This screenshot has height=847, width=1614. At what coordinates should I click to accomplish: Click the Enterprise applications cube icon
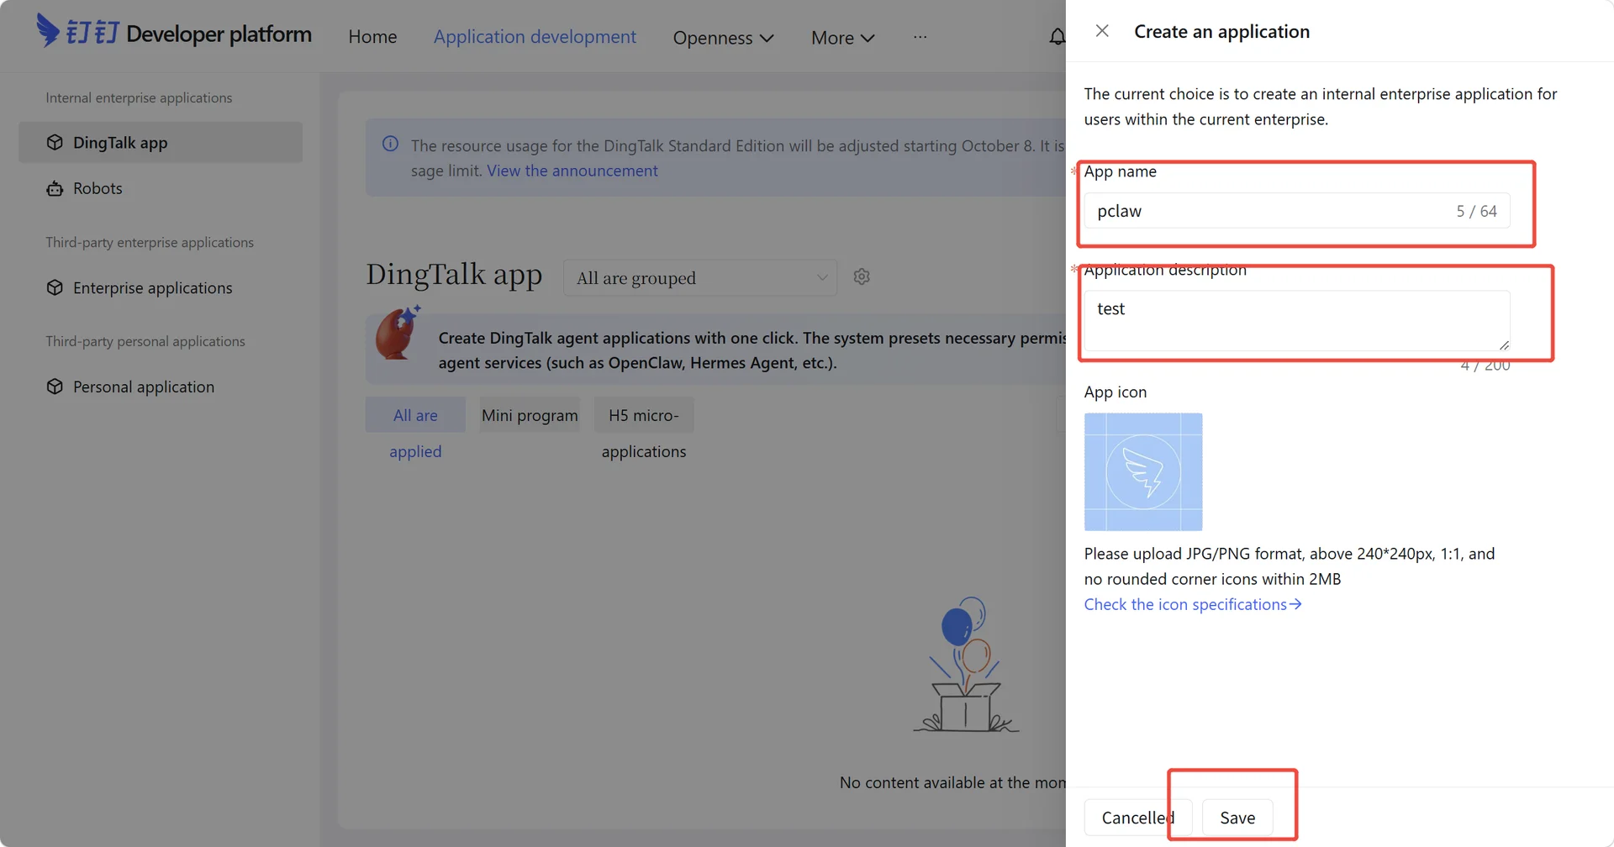click(x=55, y=287)
